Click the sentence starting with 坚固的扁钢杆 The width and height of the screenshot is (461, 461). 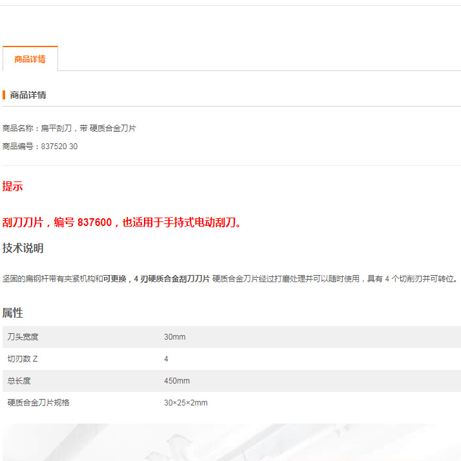[230, 278]
